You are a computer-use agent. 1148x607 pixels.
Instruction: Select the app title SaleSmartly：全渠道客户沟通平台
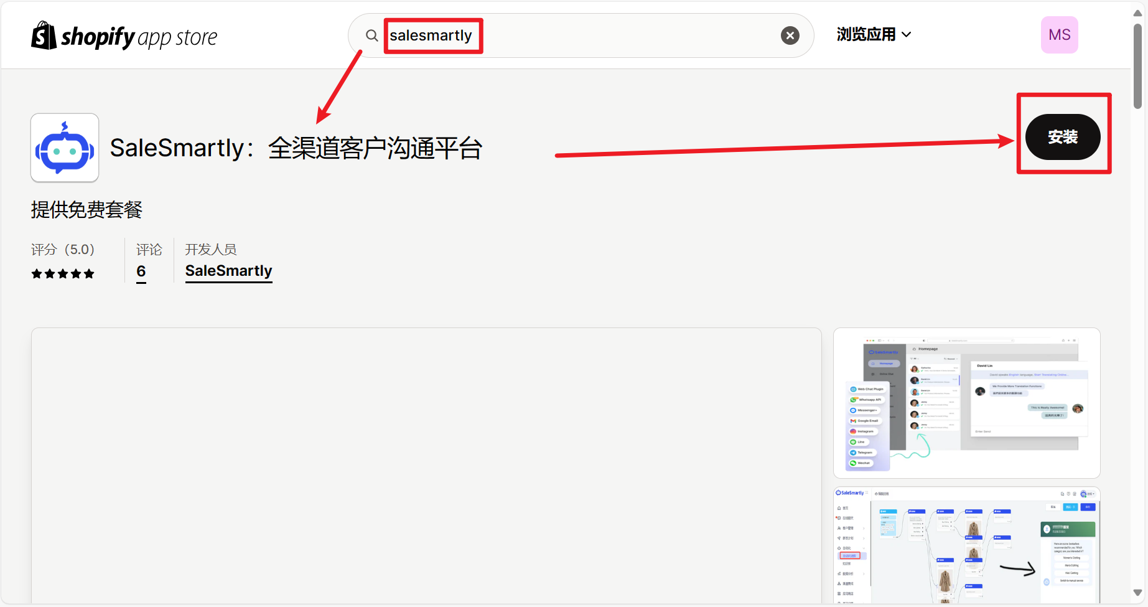click(x=296, y=148)
